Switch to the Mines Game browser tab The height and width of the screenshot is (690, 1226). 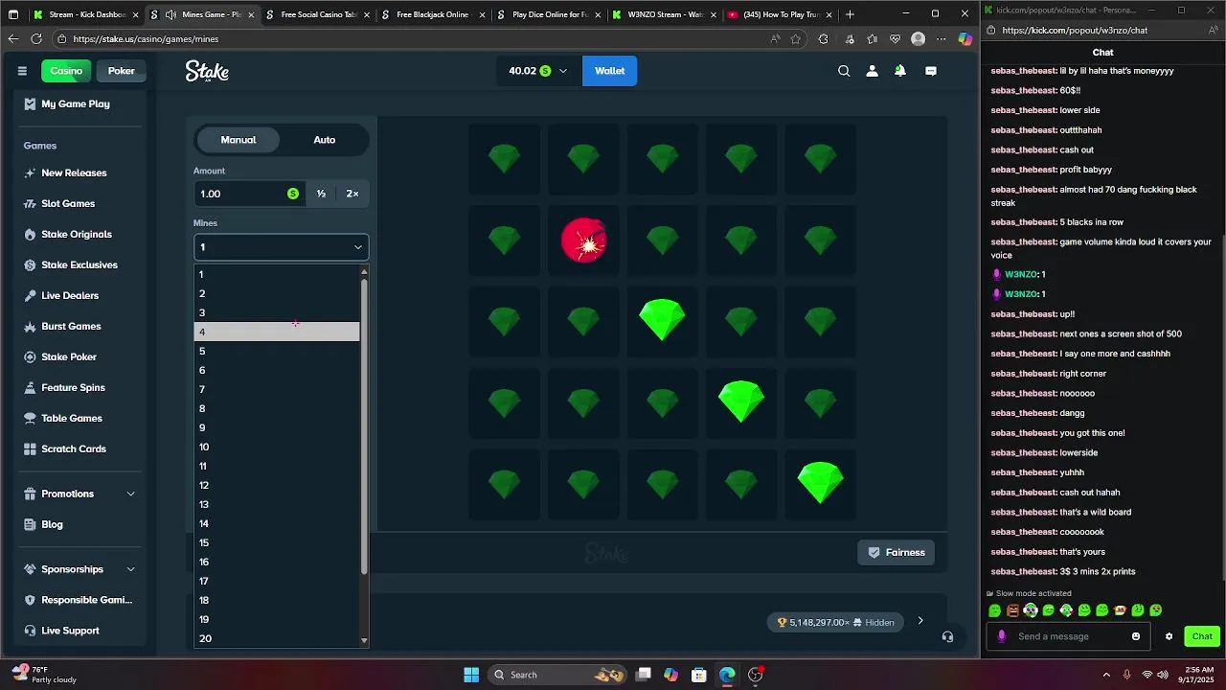click(x=202, y=14)
